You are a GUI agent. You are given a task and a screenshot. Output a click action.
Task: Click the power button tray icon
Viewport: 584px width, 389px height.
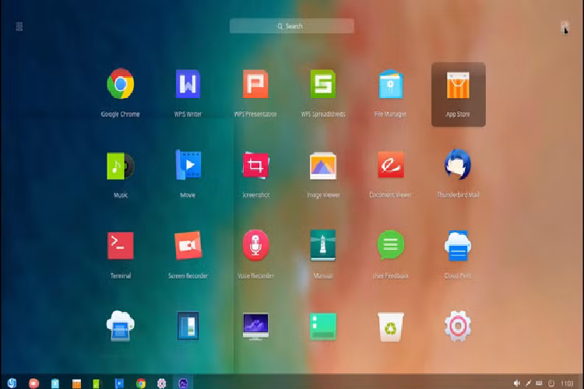pyautogui.click(x=551, y=383)
